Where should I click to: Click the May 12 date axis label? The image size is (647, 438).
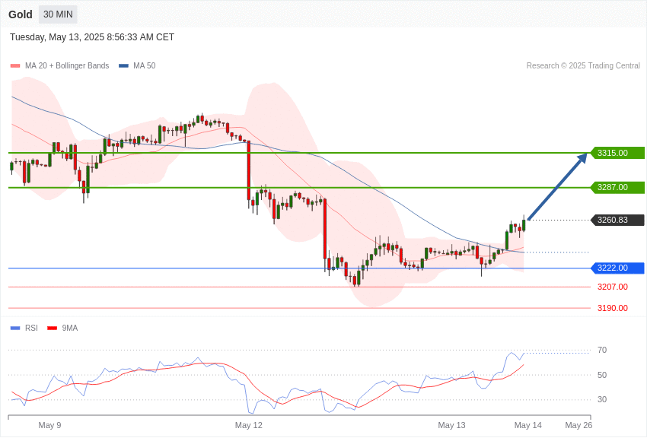pos(248,425)
